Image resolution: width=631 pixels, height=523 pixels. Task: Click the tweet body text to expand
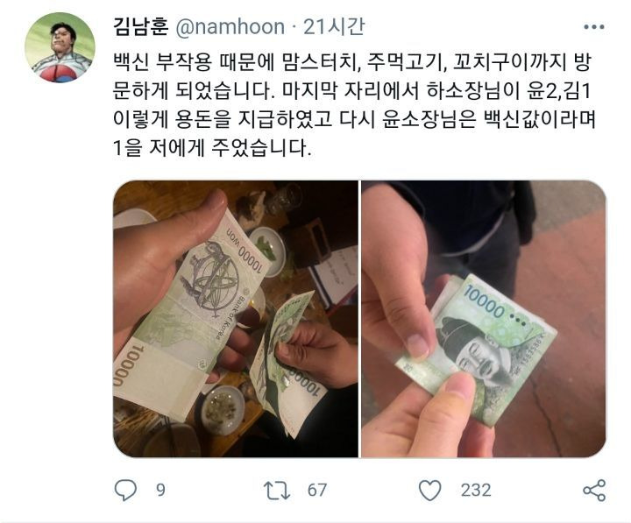[x=354, y=105]
